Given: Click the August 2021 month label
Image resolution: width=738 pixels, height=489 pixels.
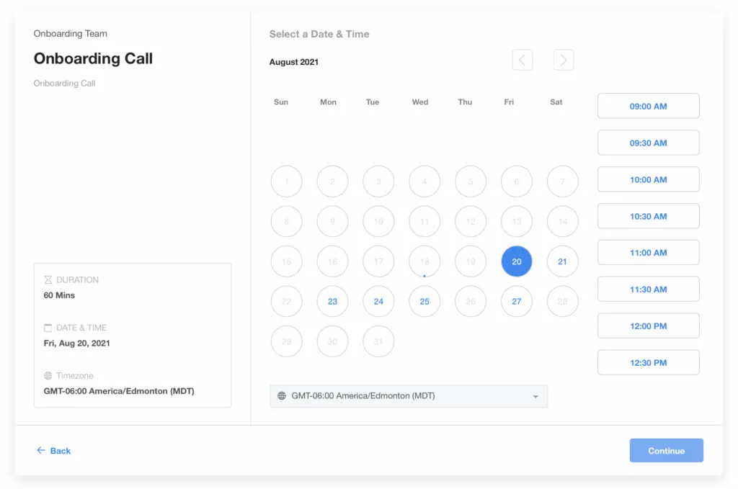Looking at the screenshot, I should click(294, 62).
